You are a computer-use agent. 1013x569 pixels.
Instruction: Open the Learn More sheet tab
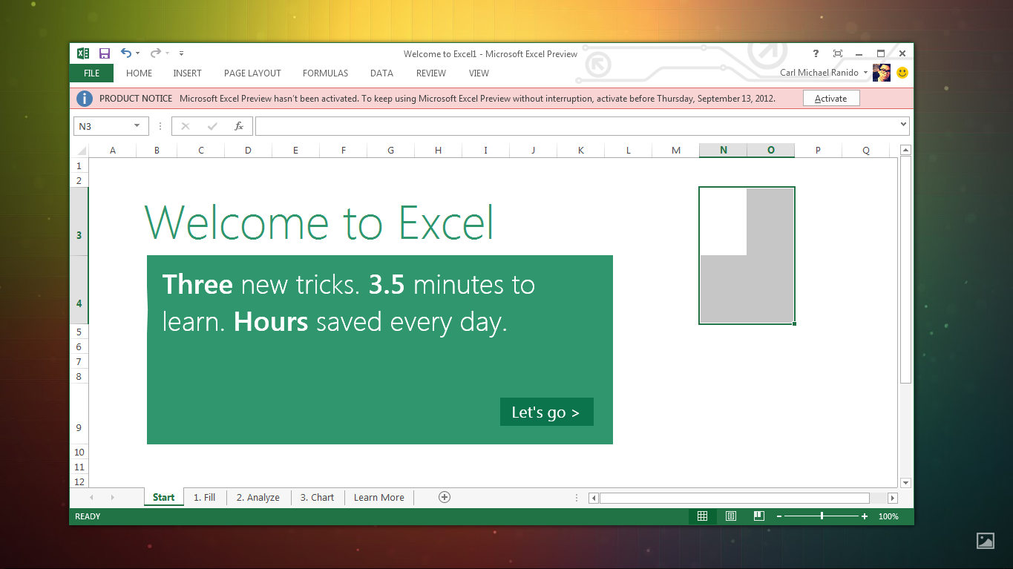(379, 497)
